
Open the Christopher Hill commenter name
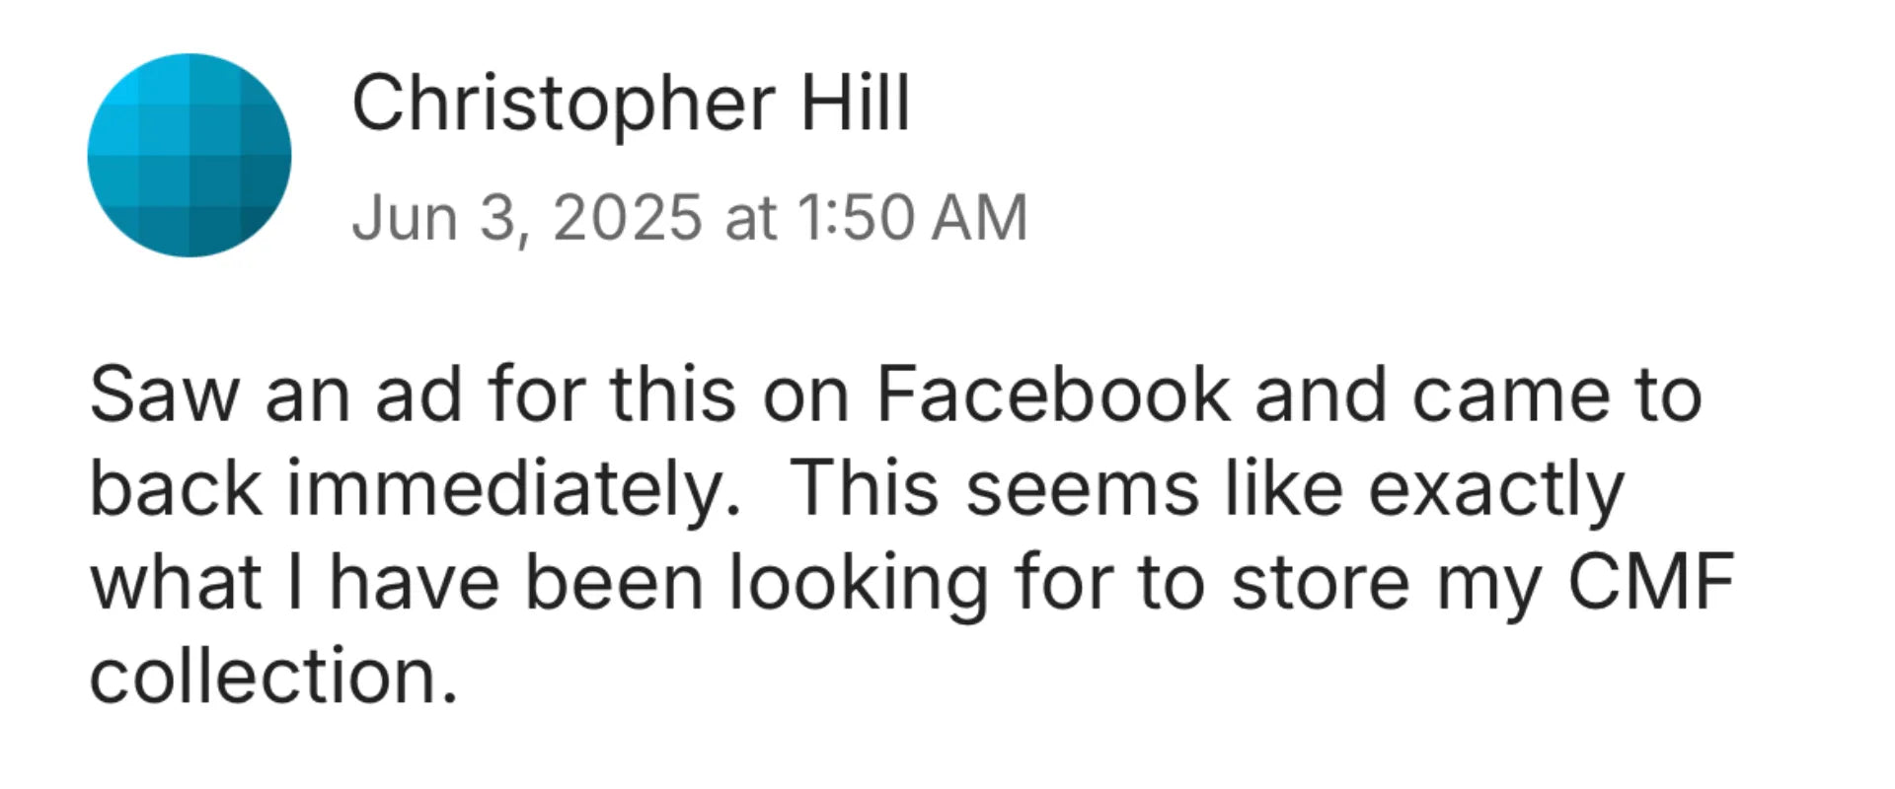click(x=631, y=104)
